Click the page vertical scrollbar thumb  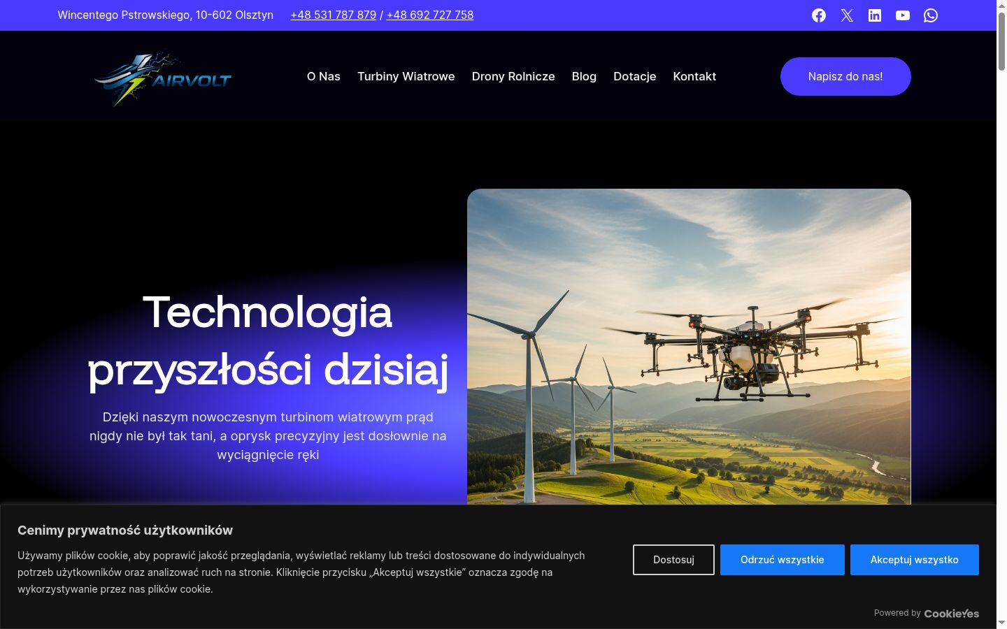[x=1001, y=41]
